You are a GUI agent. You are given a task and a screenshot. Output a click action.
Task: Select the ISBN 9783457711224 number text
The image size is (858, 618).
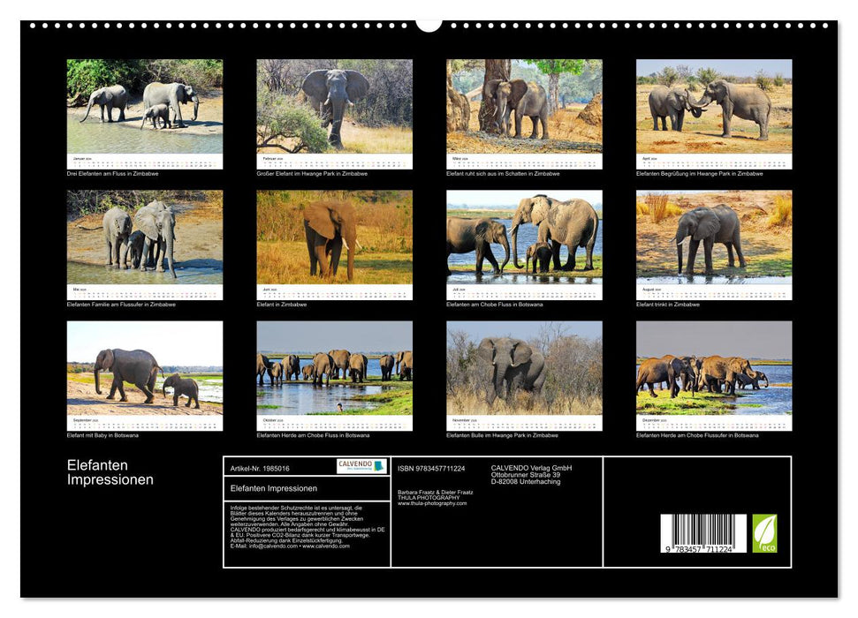(x=432, y=468)
